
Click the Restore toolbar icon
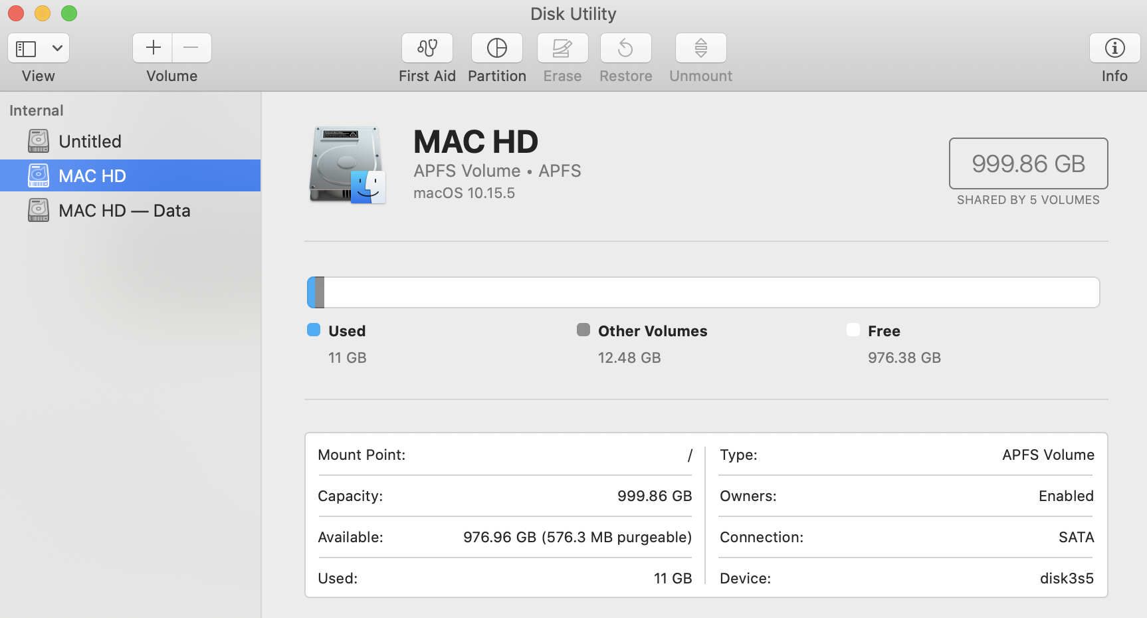click(x=625, y=48)
